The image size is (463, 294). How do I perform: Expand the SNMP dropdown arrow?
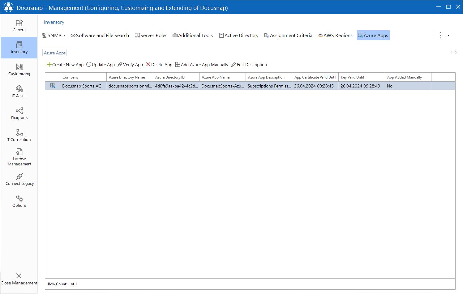[x=64, y=36]
